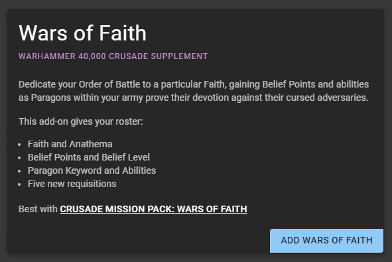
Task: Click the bullet dot beside Faith and Anathema
Action: tap(19, 145)
